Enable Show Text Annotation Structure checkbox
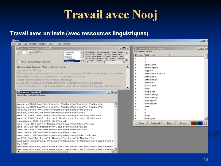Viewport: 221px width, 166px height. pos(18,62)
